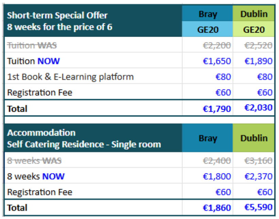
Task: Select the tuition total €2,030 for Dublin
Action: pyautogui.click(x=258, y=108)
